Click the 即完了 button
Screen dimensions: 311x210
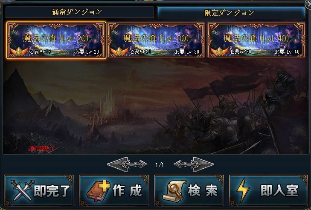click(x=39, y=190)
